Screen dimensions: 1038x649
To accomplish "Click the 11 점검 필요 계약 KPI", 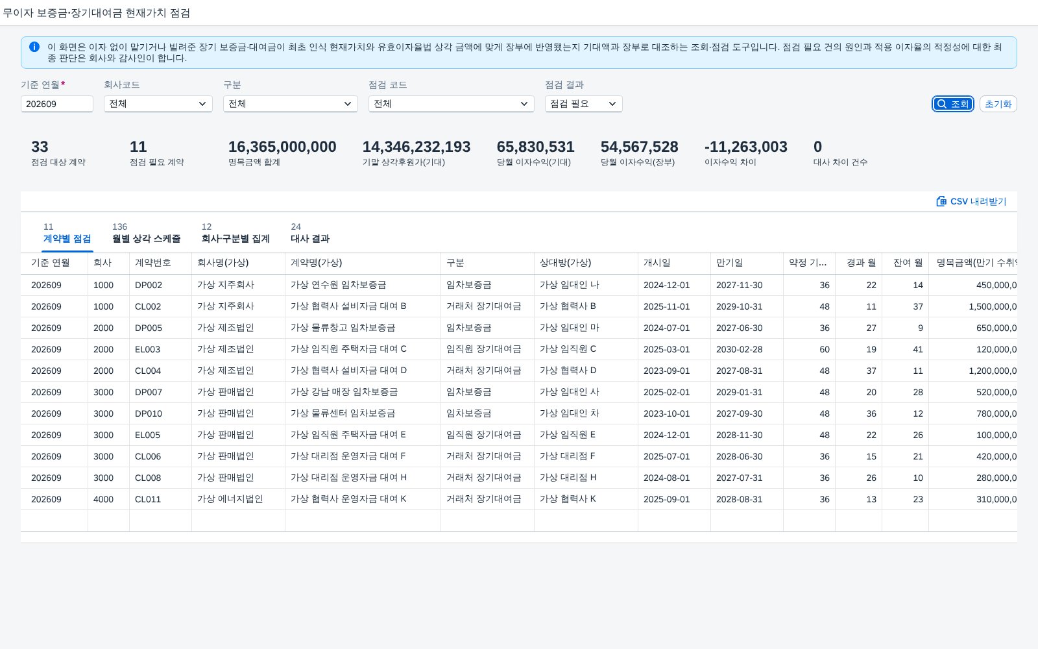I will [157, 153].
